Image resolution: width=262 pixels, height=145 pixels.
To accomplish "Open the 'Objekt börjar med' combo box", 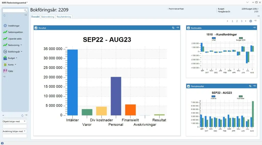I will pos(25,122).
